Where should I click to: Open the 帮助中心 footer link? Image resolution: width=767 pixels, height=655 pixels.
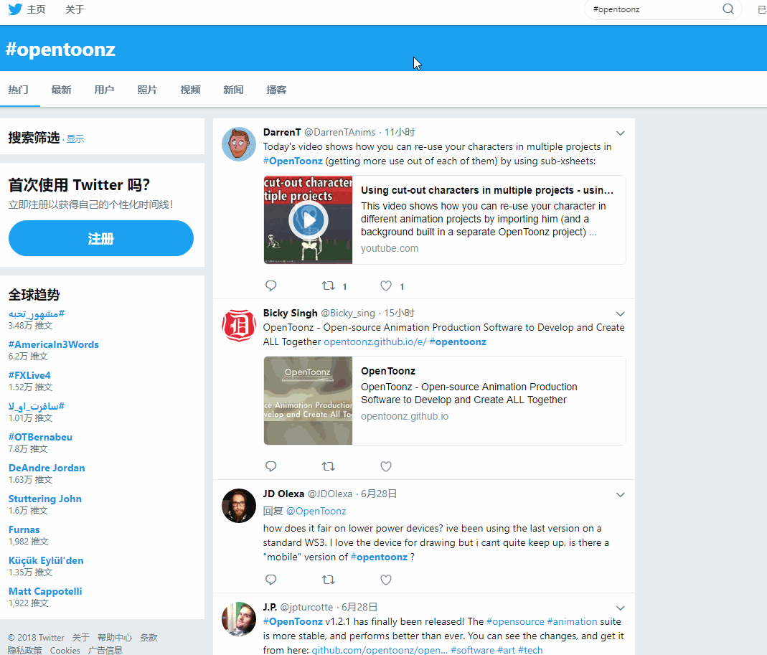tap(115, 637)
